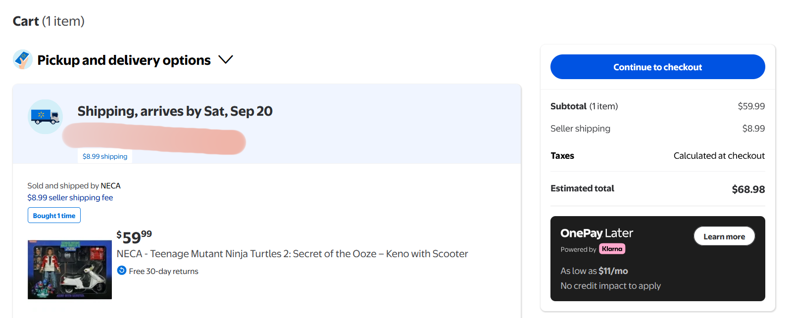Click the Keno with Scooter product thumbnail
Screen dimensions: 794x318
tap(70, 270)
